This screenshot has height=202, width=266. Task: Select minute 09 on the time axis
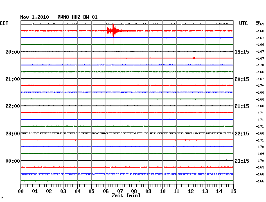(x=148, y=191)
